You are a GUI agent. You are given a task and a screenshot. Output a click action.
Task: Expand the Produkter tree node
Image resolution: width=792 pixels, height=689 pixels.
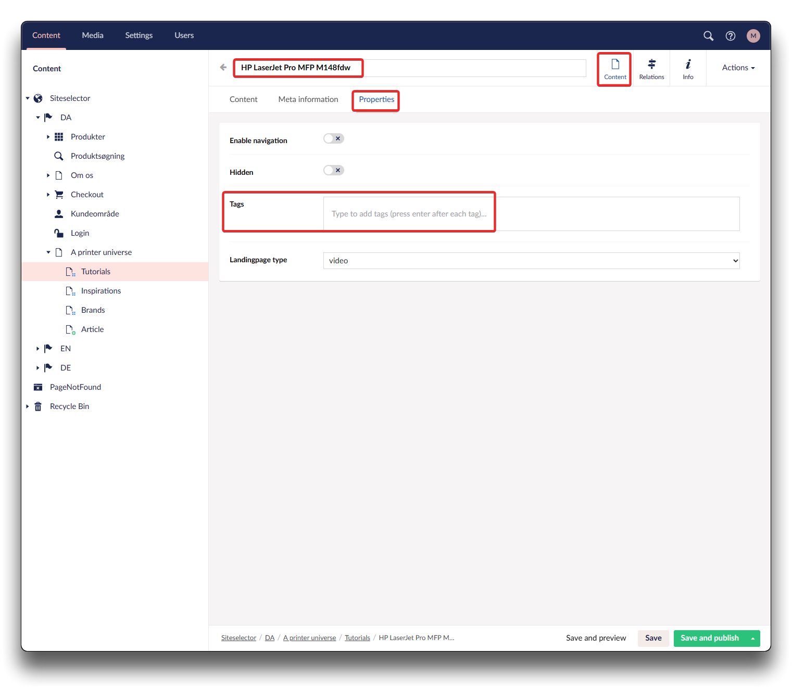(48, 137)
